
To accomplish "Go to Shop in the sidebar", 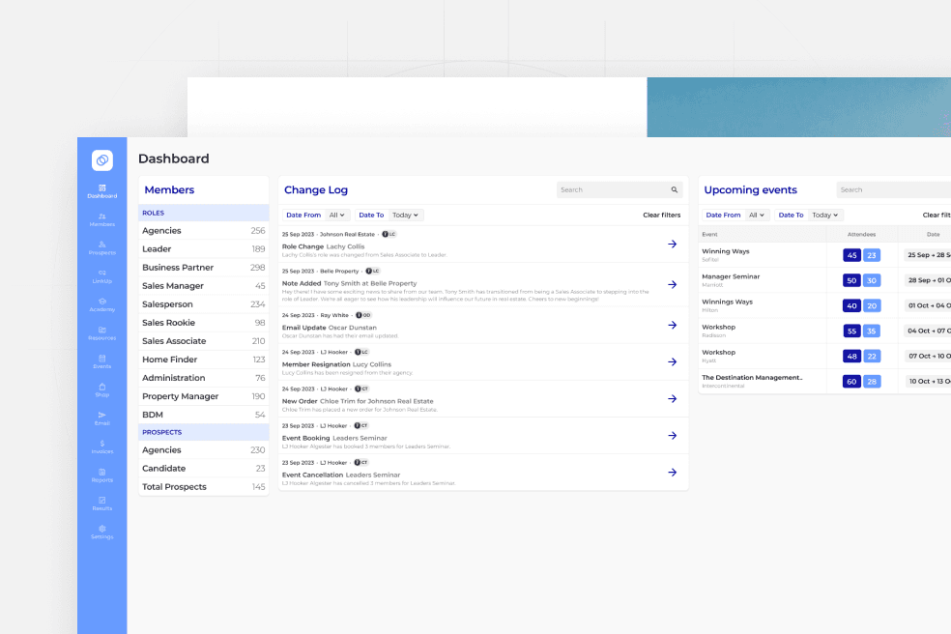I will pos(101,390).
